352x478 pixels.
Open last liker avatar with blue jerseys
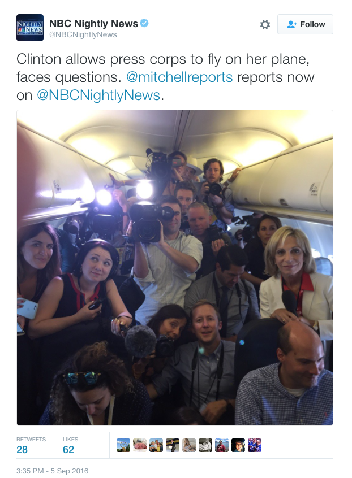click(255, 445)
